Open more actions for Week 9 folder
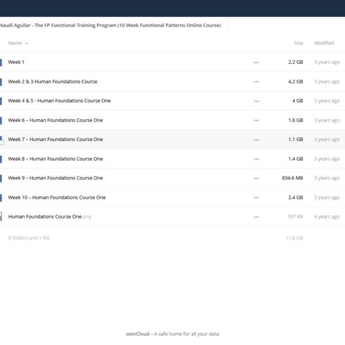The image size is (345, 345). (256, 178)
